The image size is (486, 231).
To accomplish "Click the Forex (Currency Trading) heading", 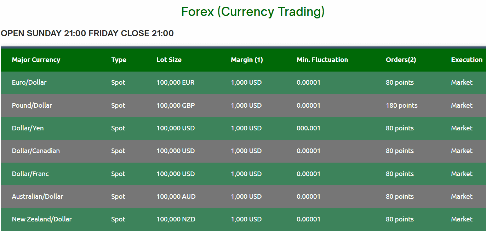I will [x=253, y=12].
